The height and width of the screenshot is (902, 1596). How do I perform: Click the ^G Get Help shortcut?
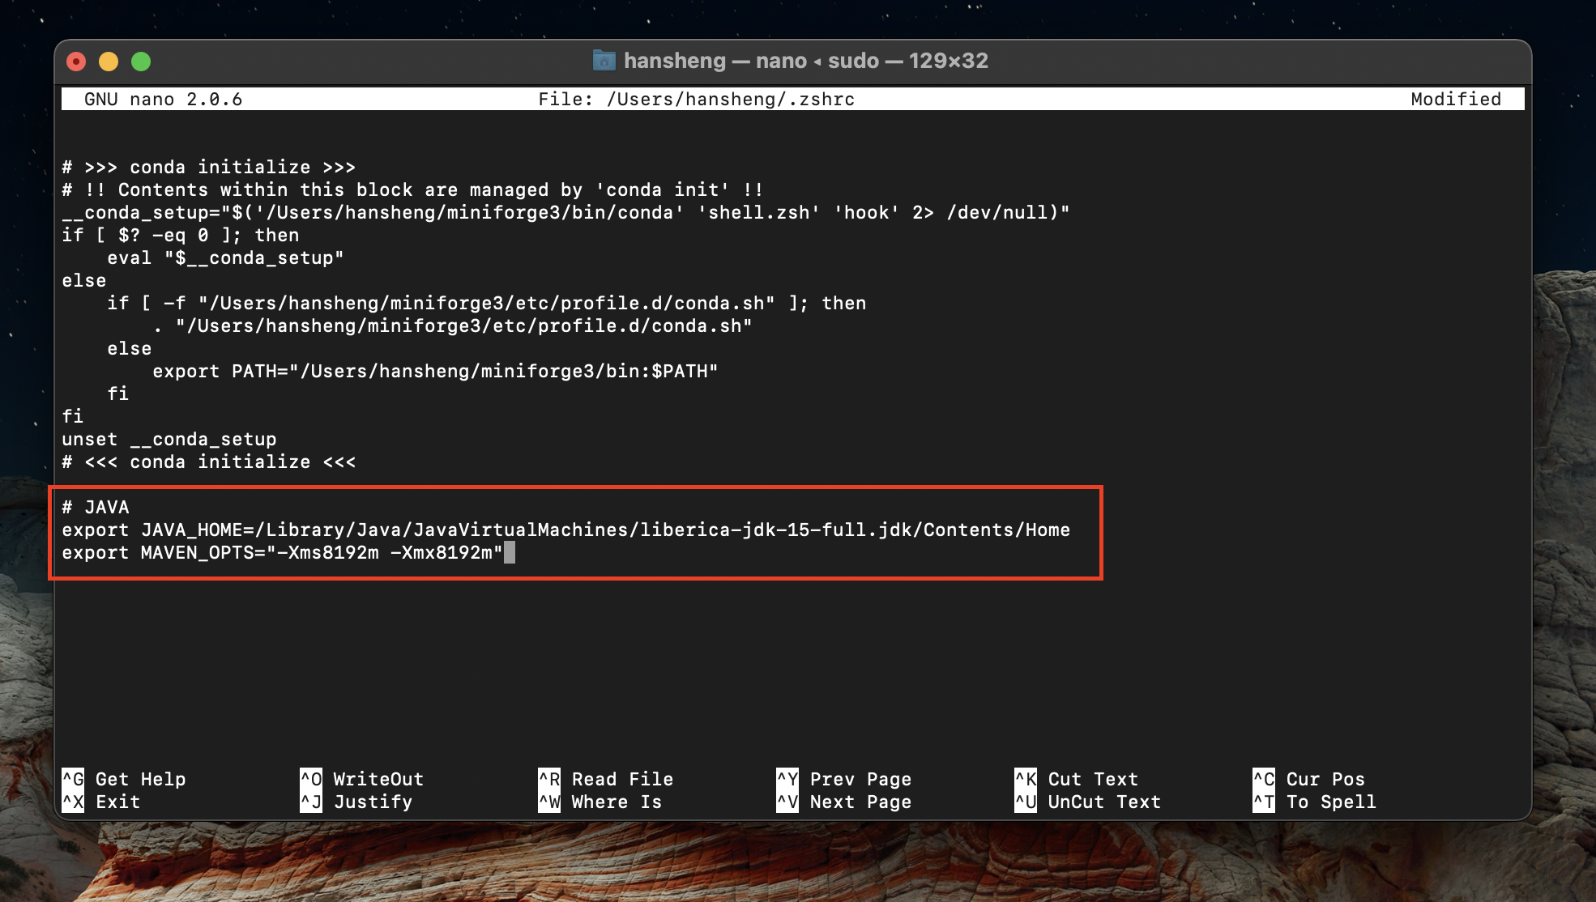pyautogui.click(x=124, y=779)
